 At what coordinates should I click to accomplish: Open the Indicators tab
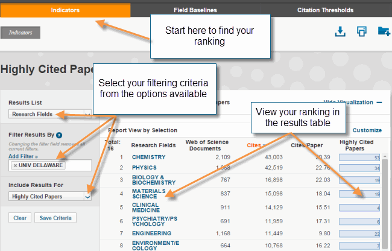65,10
